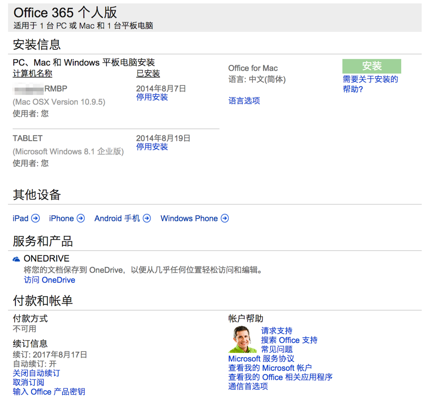The height and width of the screenshot is (398, 435).
Task: Click the 语言: 中文(简体) text
Action: click(257, 79)
